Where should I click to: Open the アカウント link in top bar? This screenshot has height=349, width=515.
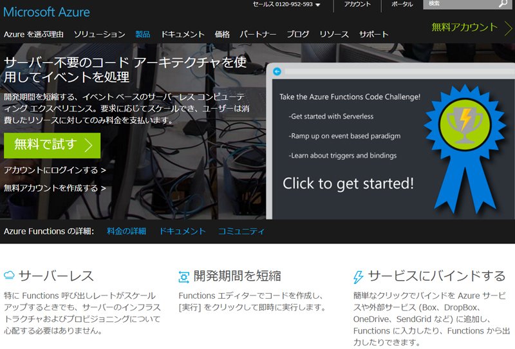click(357, 5)
